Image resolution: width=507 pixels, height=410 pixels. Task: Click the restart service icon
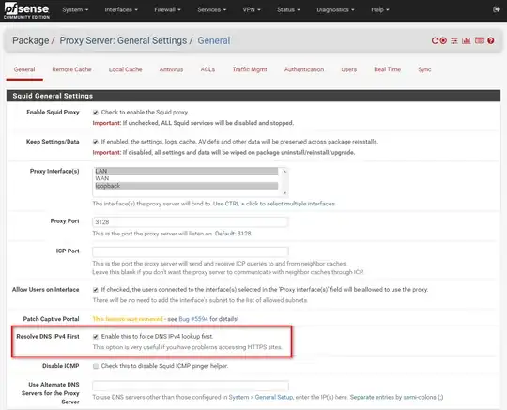click(435, 40)
